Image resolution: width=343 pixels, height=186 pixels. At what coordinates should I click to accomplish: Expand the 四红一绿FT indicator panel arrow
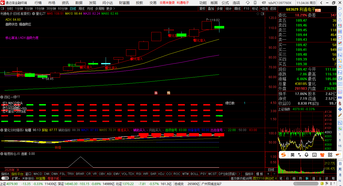pos(2,97)
